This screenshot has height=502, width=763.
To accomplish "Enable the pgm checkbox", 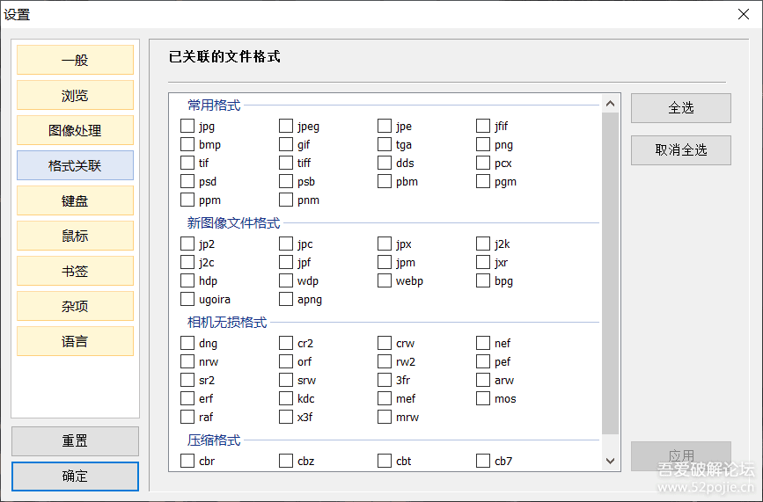I will (483, 181).
